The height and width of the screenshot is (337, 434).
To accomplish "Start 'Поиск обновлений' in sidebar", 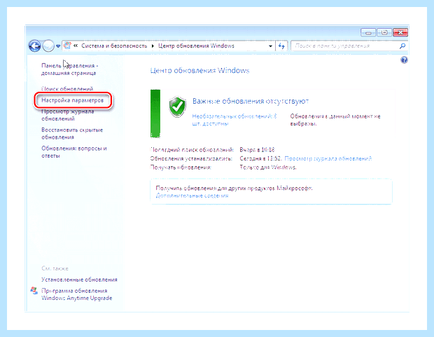I will 67,89.
